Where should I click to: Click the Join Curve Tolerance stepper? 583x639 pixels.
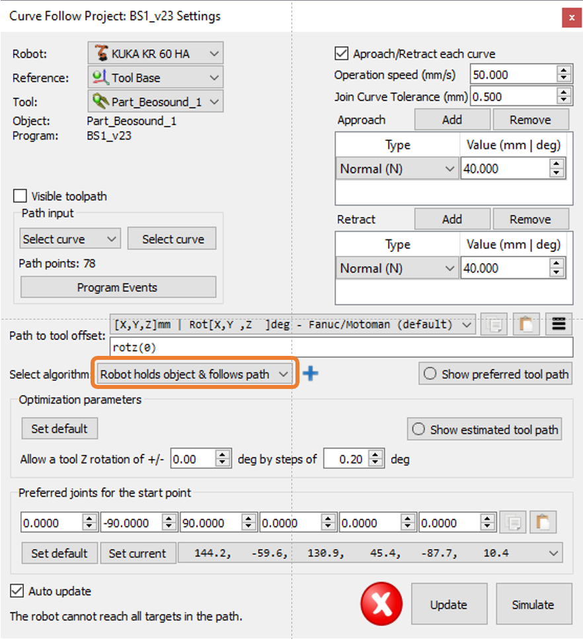563,96
